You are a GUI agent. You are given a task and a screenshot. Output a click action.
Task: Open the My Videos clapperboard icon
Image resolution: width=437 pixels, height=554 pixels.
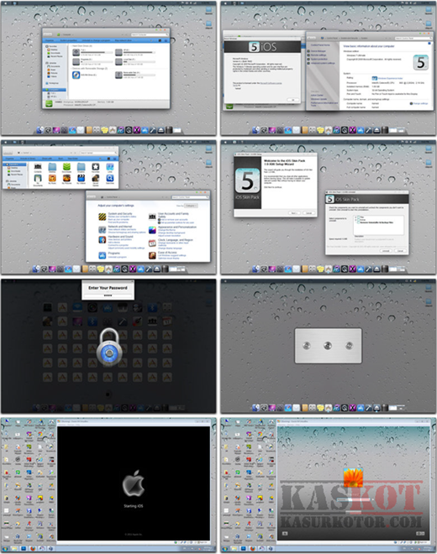[81, 178]
